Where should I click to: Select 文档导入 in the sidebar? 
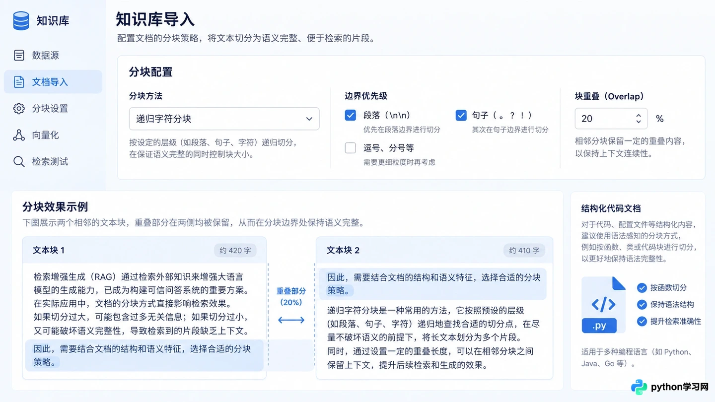click(x=53, y=82)
